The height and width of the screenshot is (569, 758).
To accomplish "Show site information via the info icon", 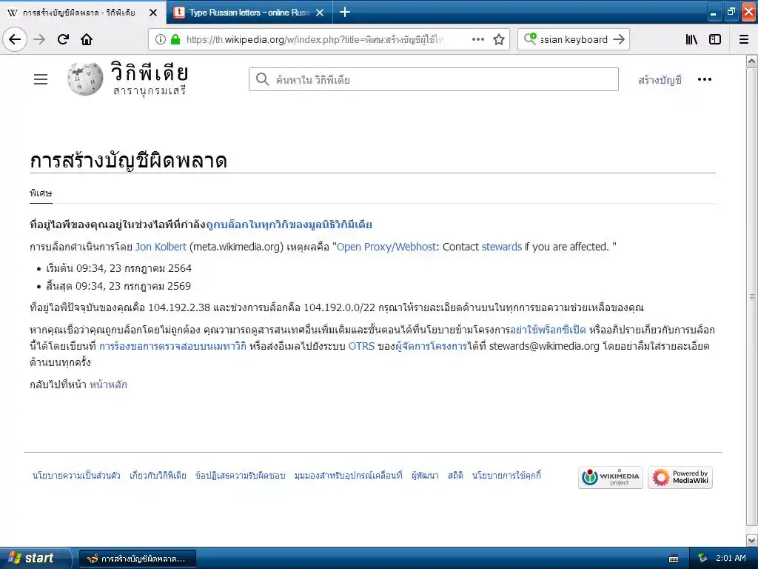I will [161, 39].
